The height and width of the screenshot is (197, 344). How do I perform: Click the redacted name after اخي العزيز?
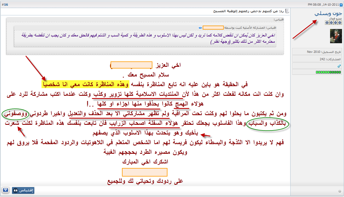[131, 65]
